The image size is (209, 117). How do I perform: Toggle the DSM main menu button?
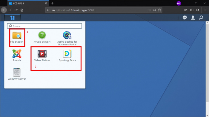[13, 18]
